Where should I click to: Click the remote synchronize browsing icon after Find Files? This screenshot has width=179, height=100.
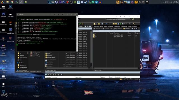pyautogui.click(x=134, y=24)
